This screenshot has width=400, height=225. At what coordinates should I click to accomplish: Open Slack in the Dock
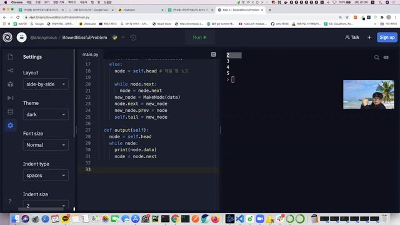pyautogui.click(x=280, y=219)
